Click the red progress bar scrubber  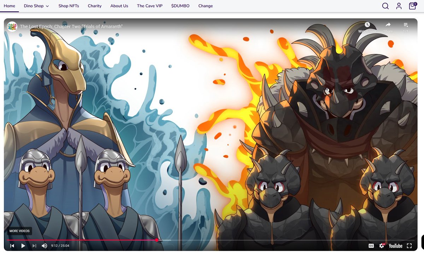click(157, 240)
